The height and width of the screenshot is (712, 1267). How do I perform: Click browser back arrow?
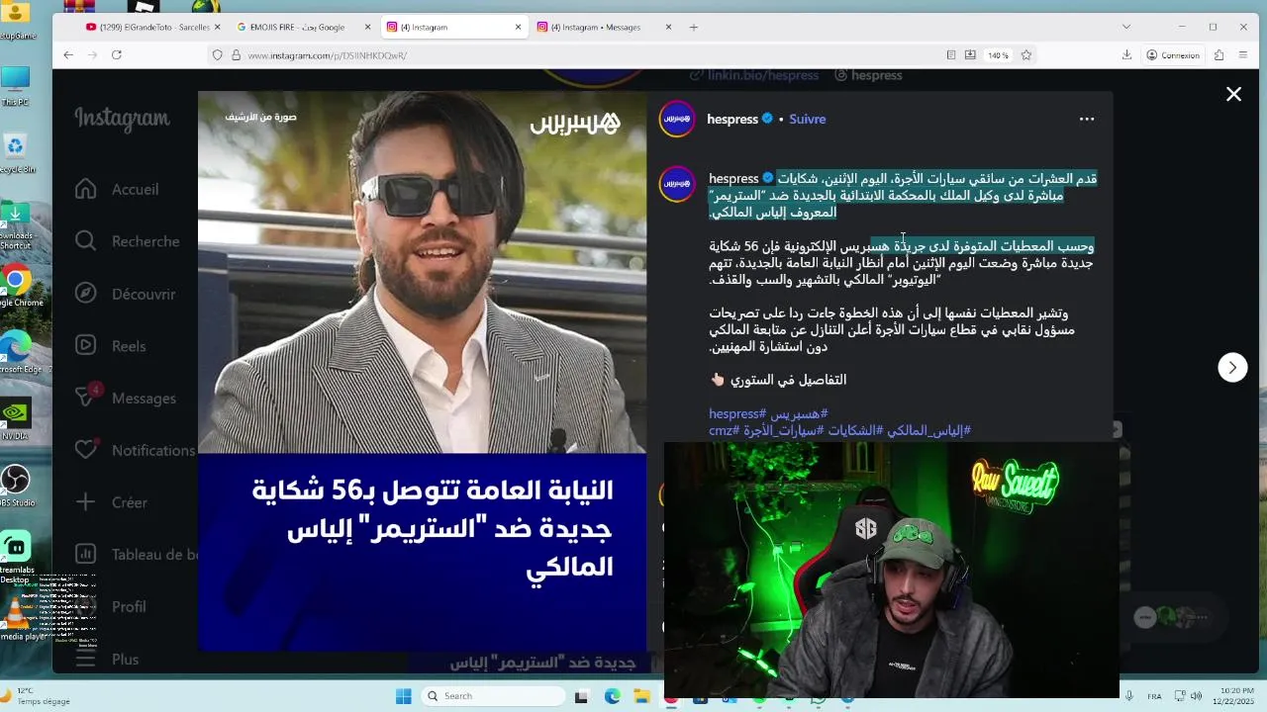coord(68,55)
